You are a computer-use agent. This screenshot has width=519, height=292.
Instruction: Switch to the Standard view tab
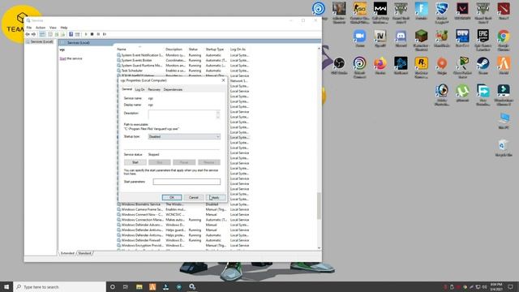(84, 253)
